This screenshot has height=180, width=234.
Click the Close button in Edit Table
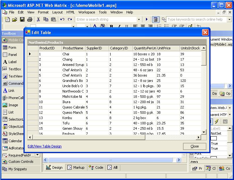(195, 146)
